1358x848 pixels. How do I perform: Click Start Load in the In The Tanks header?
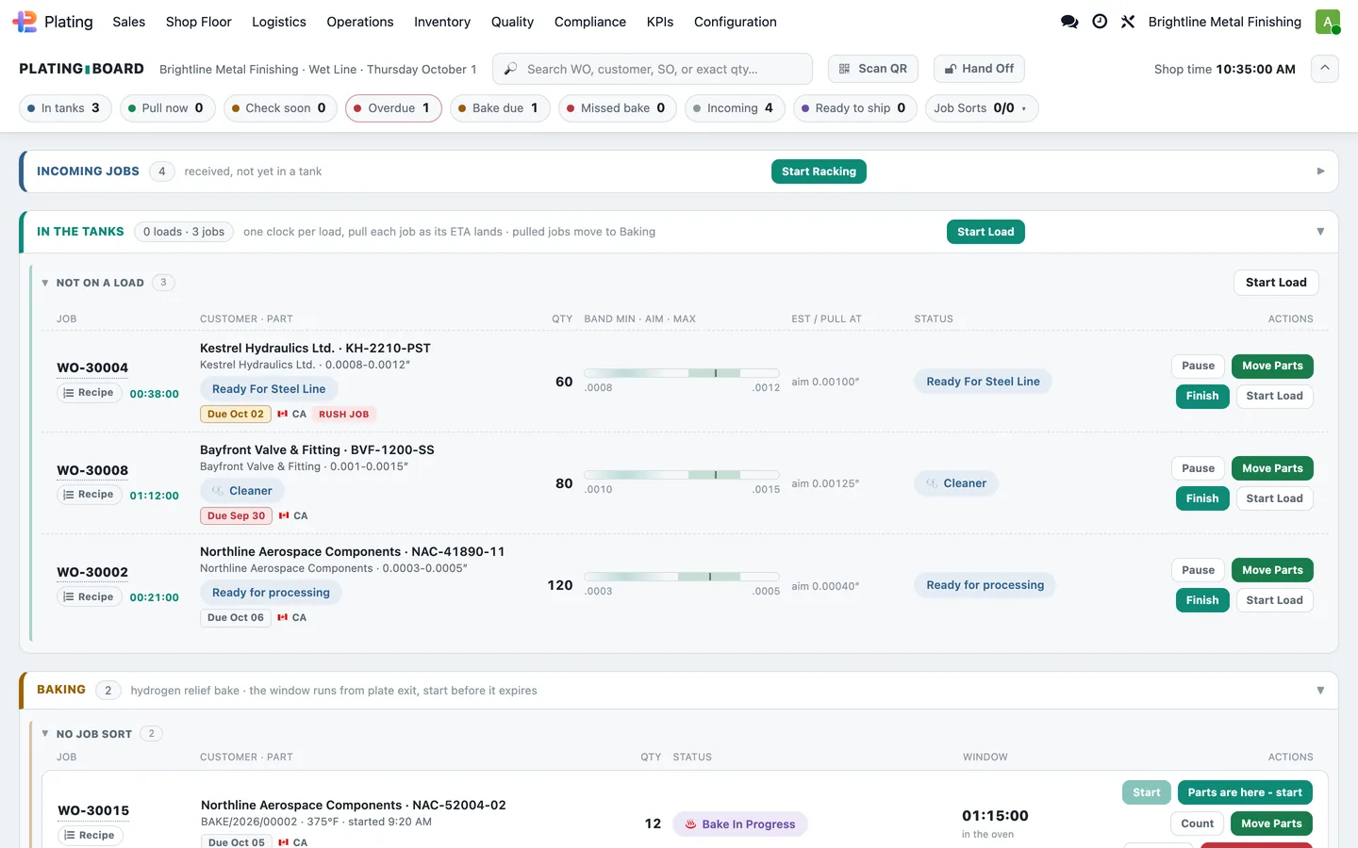(x=985, y=232)
